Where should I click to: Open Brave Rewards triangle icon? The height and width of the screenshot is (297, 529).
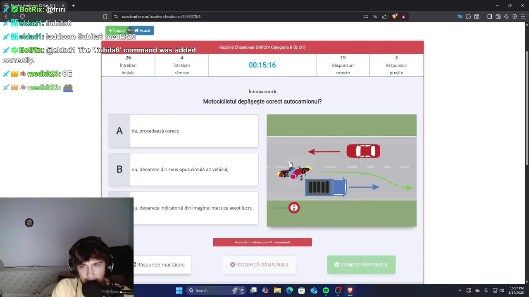click(403, 16)
